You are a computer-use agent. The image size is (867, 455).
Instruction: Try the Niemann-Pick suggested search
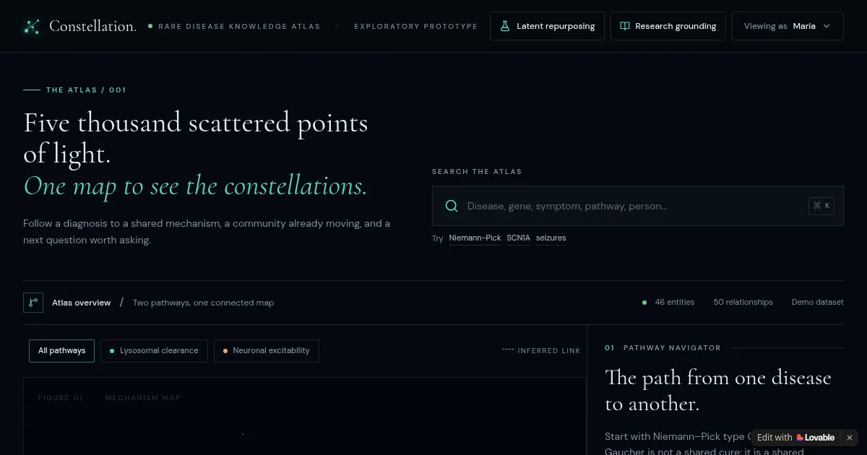point(475,238)
